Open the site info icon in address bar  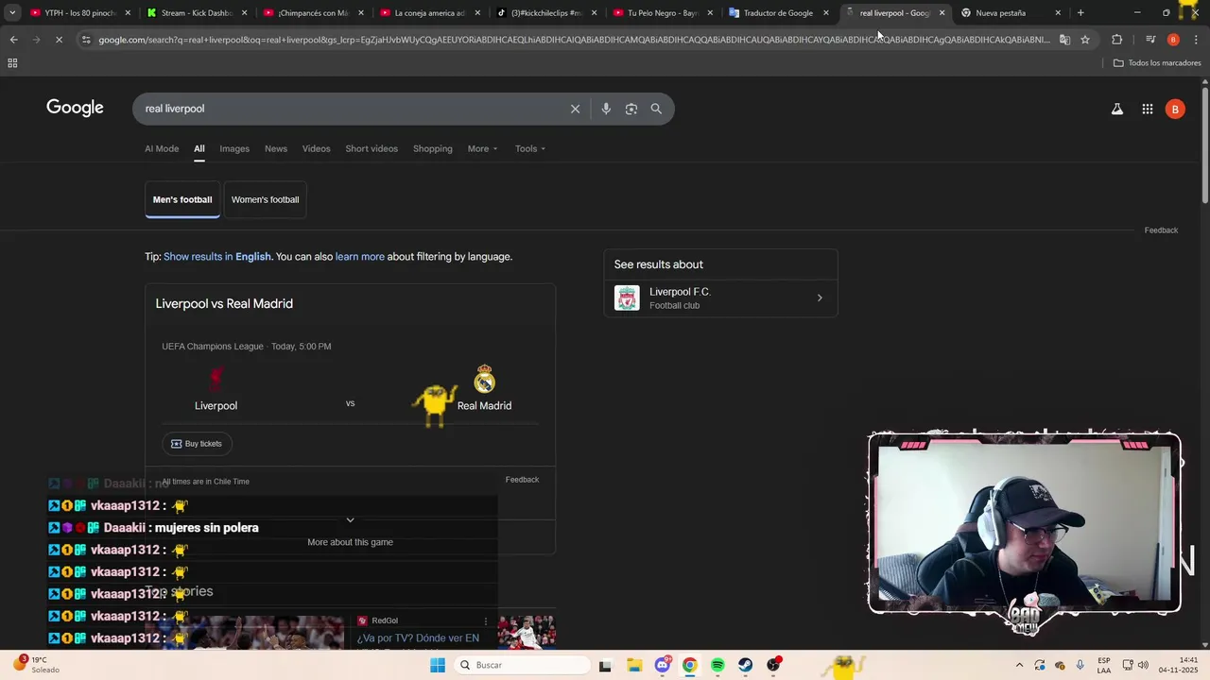(86, 40)
